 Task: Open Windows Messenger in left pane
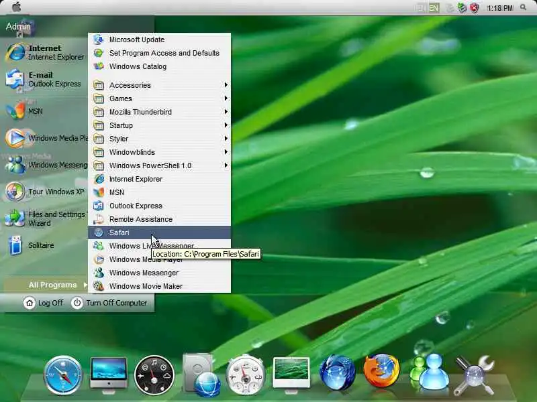(46, 165)
